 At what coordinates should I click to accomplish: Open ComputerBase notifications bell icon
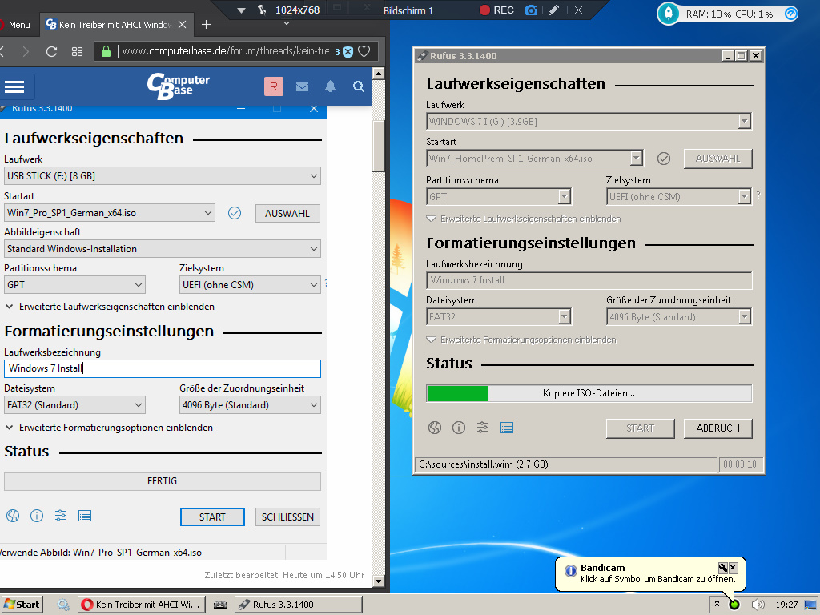pos(330,86)
